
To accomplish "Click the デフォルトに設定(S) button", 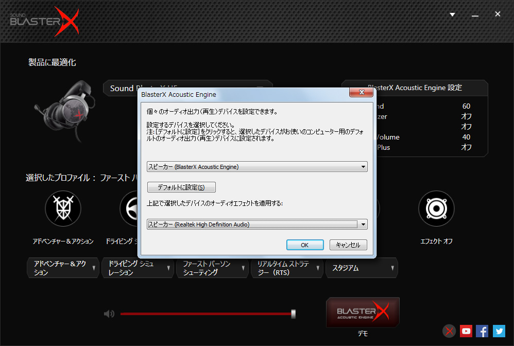I will [x=181, y=187].
